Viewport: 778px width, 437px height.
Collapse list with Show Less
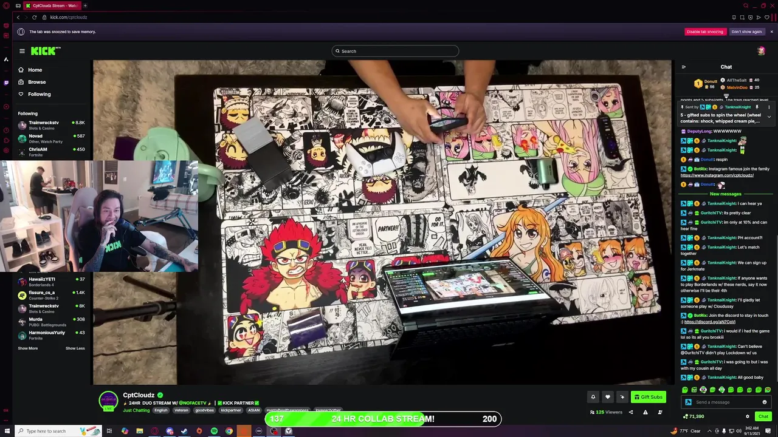pos(75,348)
